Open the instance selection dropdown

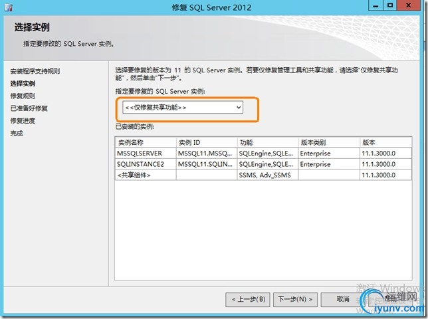pos(183,107)
